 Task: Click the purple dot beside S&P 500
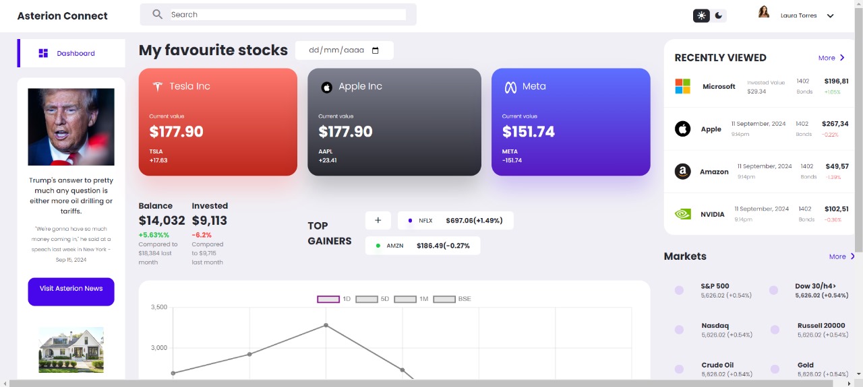(x=679, y=290)
